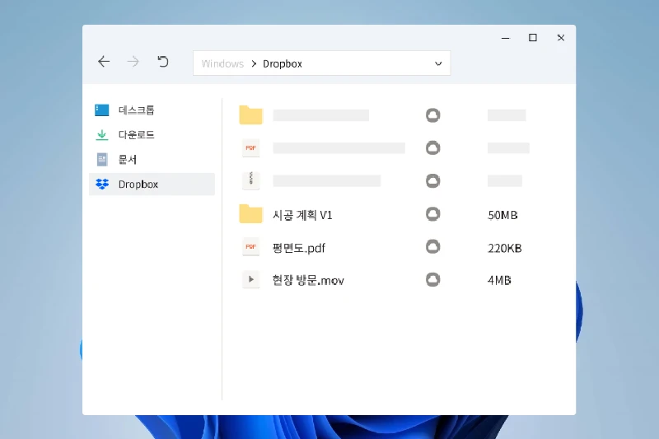This screenshot has width=659, height=439.
Task: Click cloud icon in the zip placeholder row
Action: (433, 180)
